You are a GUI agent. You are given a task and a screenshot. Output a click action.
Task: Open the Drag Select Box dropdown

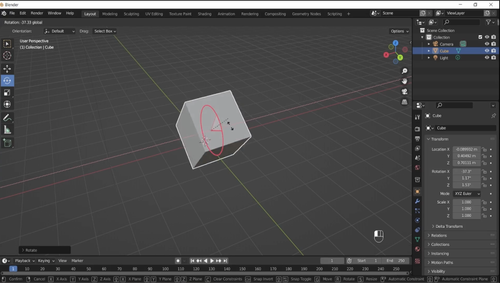click(105, 31)
